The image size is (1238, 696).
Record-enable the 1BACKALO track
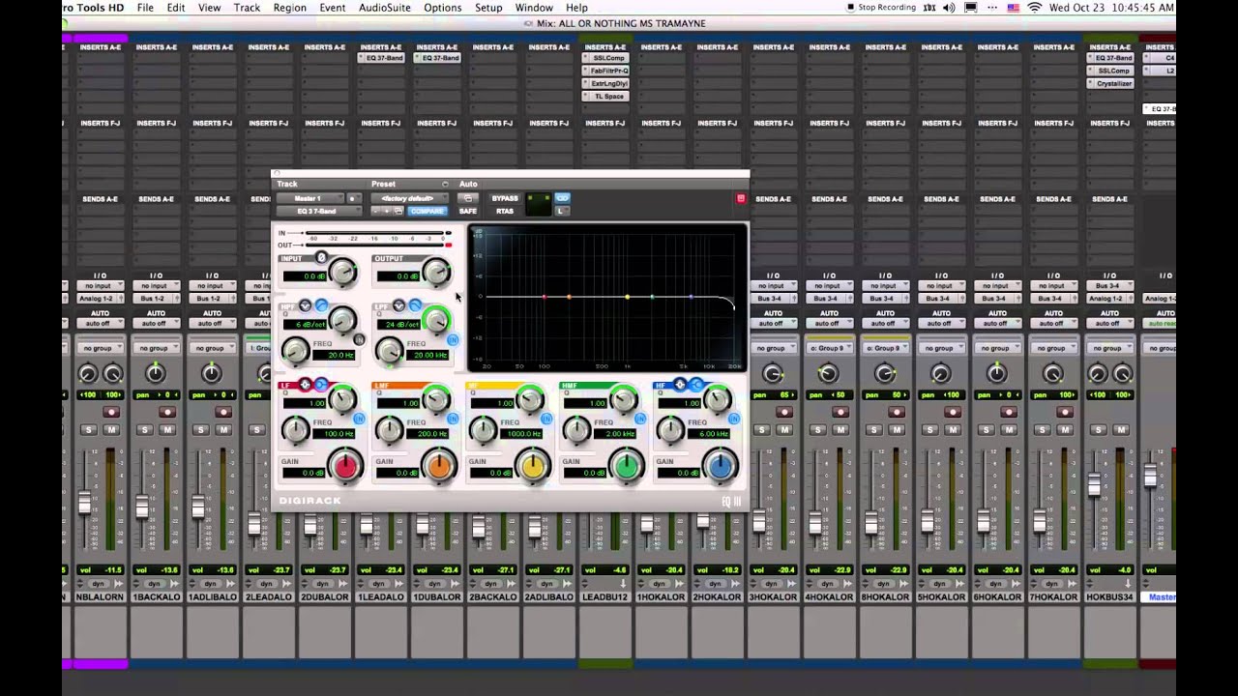pos(167,412)
